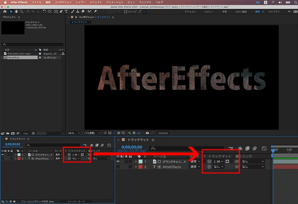The height and width of the screenshot is (204, 298).
Task: Click track matte pick whip for layer 1, enlarged timeline
Action: (209, 162)
